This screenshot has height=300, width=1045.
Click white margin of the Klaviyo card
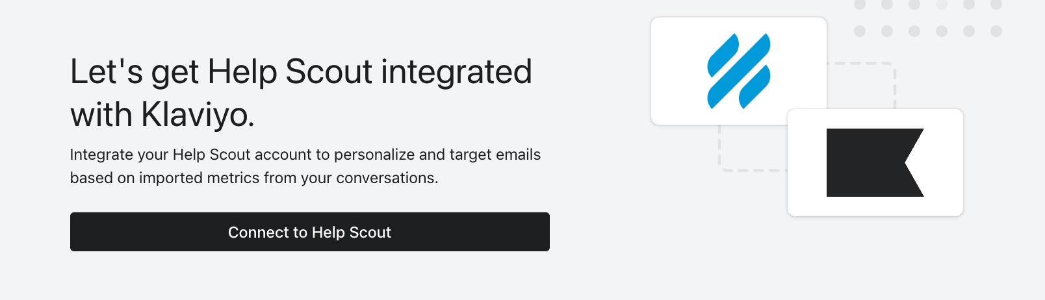click(942, 201)
